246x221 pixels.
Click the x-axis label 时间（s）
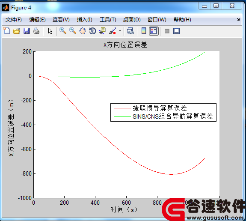pyautogui.click(x=124, y=209)
